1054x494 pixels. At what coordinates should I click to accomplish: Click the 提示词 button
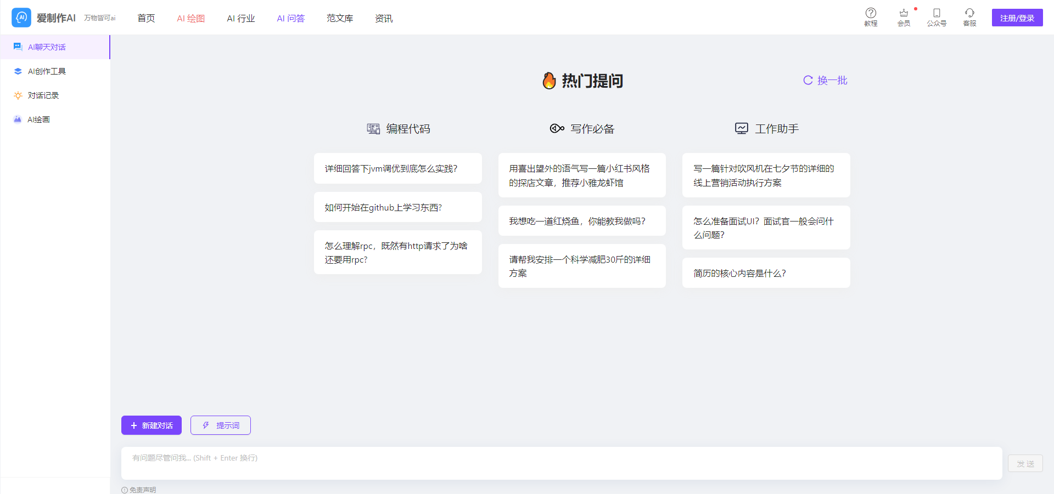pos(221,425)
